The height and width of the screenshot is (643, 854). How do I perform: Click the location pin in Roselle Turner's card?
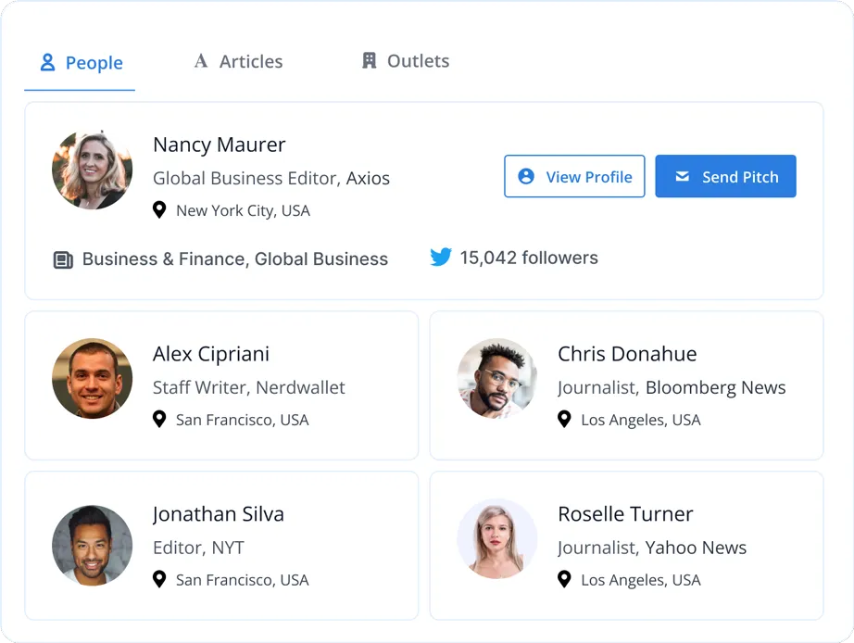point(564,580)
